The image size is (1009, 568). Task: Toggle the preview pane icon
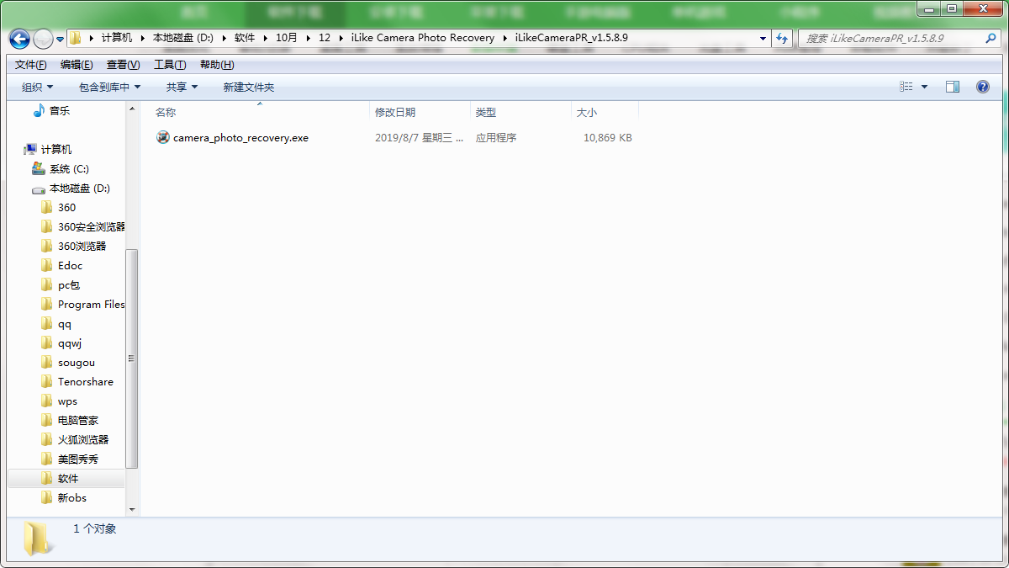(953, 87)
